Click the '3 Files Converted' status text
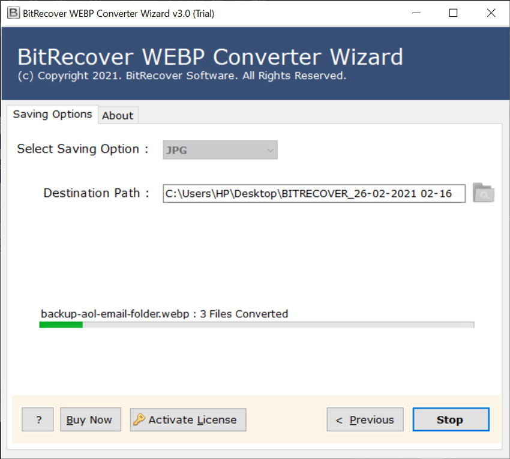510x459 pixels. coord(244,314)
